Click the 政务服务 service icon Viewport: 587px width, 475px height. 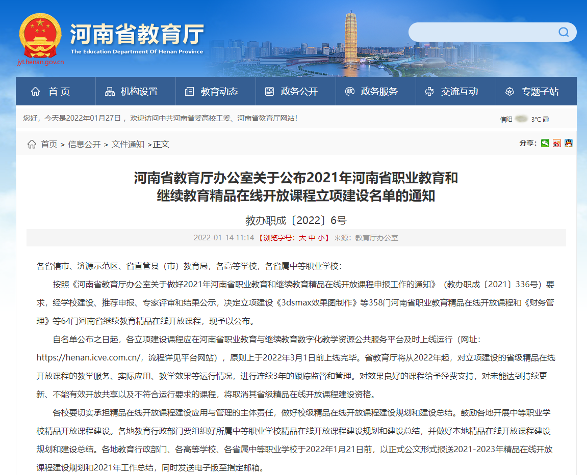click(350, 92)
